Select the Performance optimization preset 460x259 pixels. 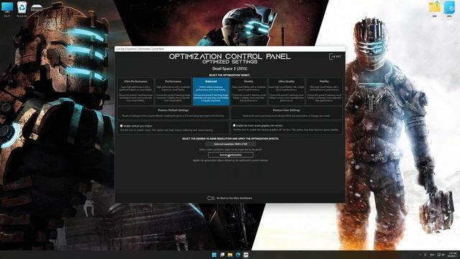point(173,91)
